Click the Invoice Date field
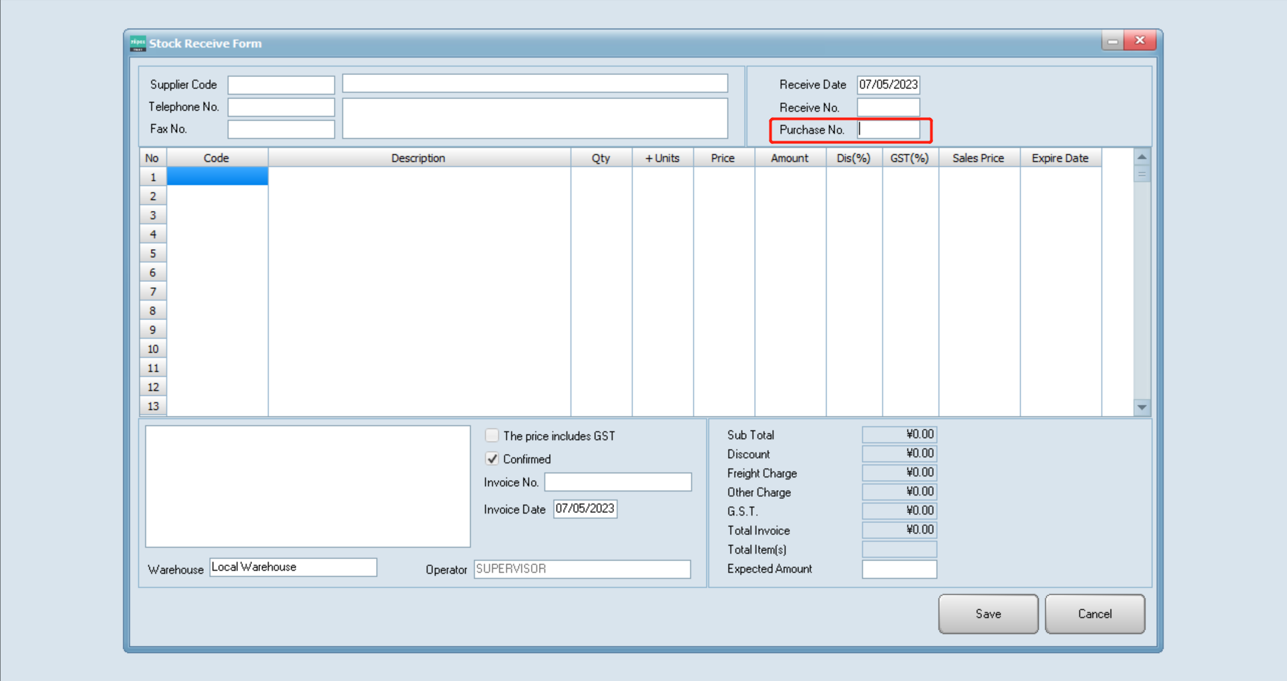Screen dimensions: 1287x681 point(585,509)
